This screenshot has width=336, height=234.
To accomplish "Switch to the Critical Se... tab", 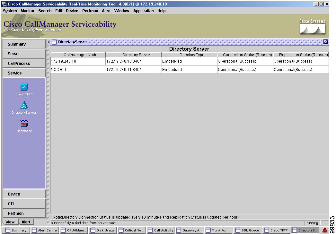I will tap(132, 230).
